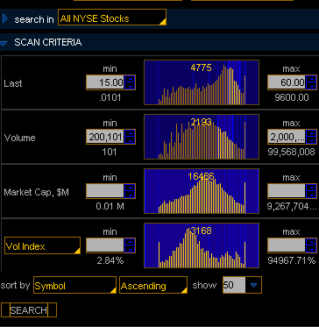Expand the search in section arrow
The width and height of the screenshot is (319, 327).
(4, 19)
